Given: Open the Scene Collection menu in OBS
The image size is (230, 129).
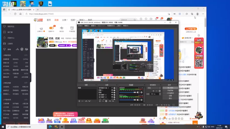Looking at the screenshot, I should coord(111,26).
